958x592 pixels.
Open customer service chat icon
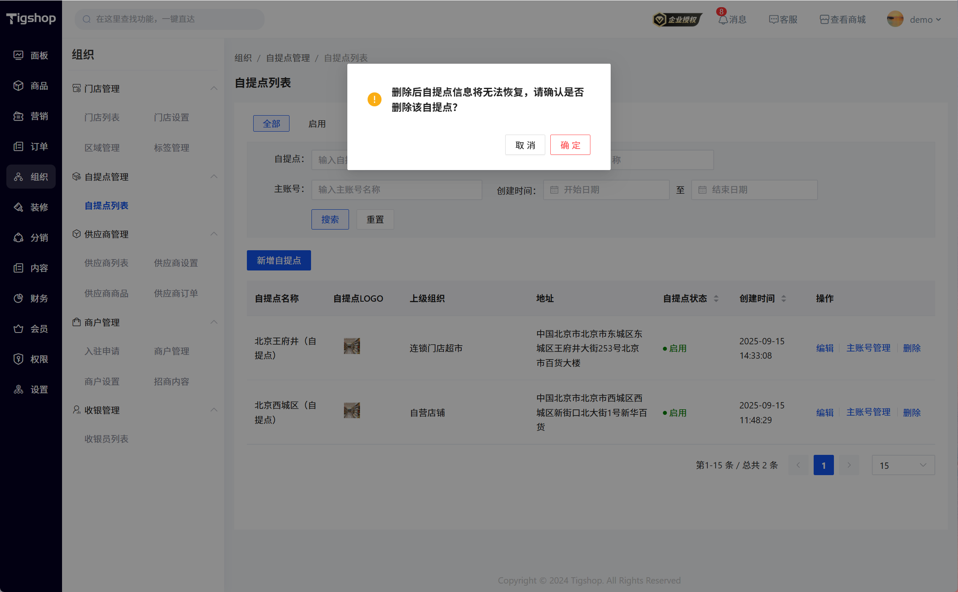pos(773,20)
